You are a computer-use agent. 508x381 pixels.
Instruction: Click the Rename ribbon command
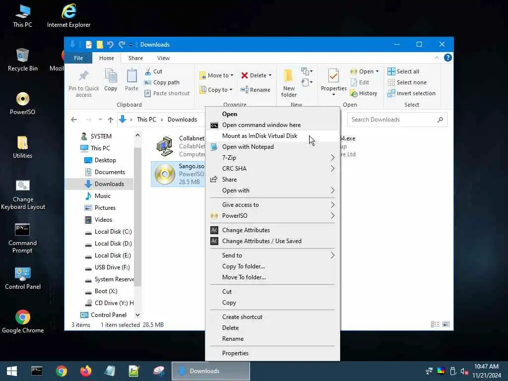[255, 90]
